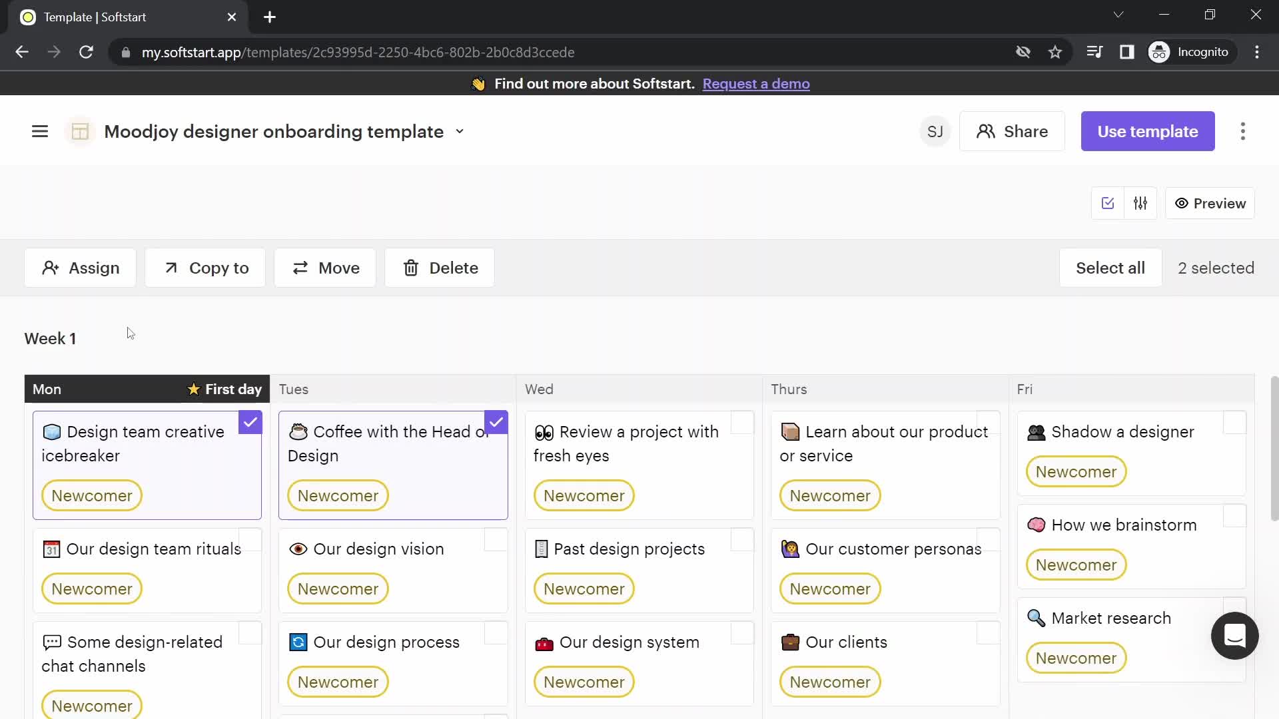1279x719 pixels.
Task: Open the hamburger sidebar menu
Action: click(40, 131)
